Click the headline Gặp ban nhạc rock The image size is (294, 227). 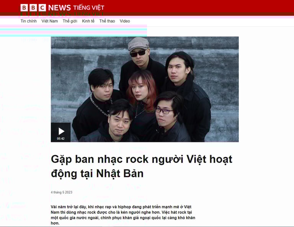click(x=142, y=166)
